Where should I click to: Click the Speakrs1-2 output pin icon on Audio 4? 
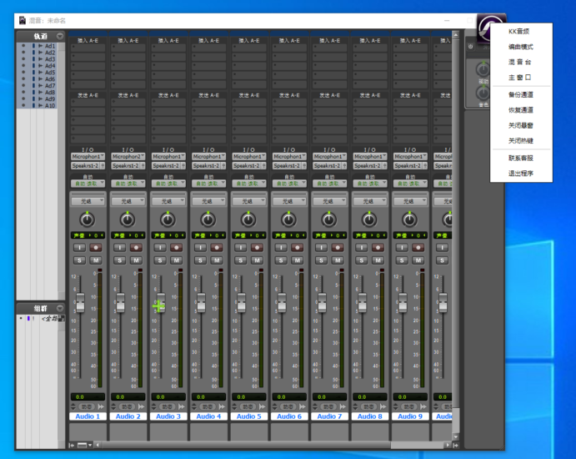[x=223, y=166]
